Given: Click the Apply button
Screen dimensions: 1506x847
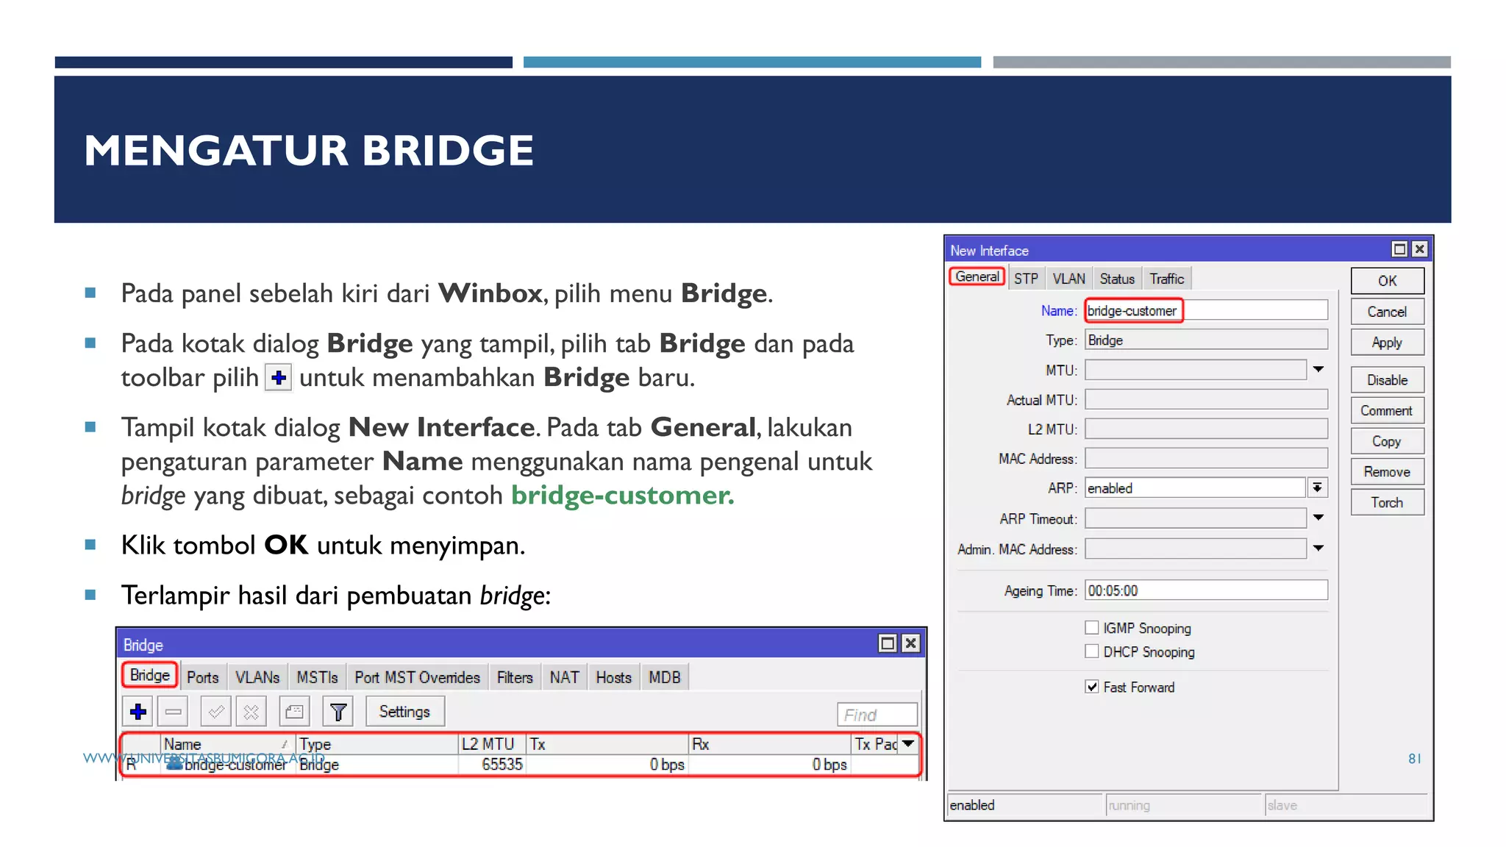Looking at the screenshot, I should tap(1388, 343).
